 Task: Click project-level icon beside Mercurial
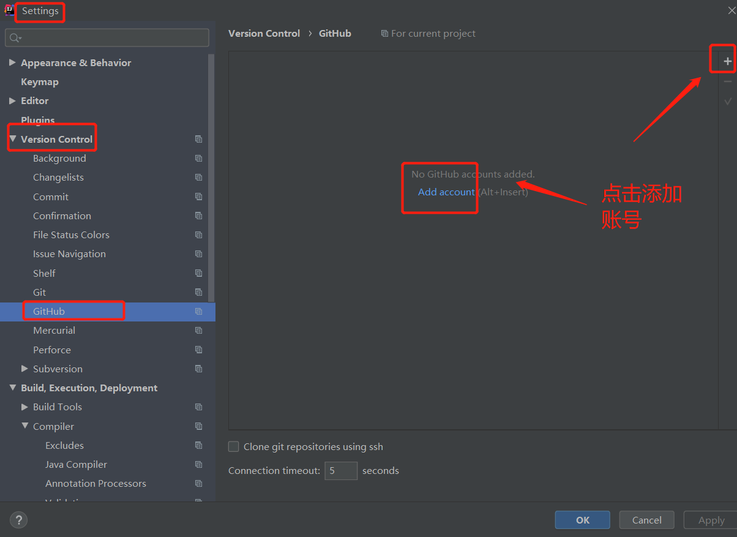tap(198, 331)
